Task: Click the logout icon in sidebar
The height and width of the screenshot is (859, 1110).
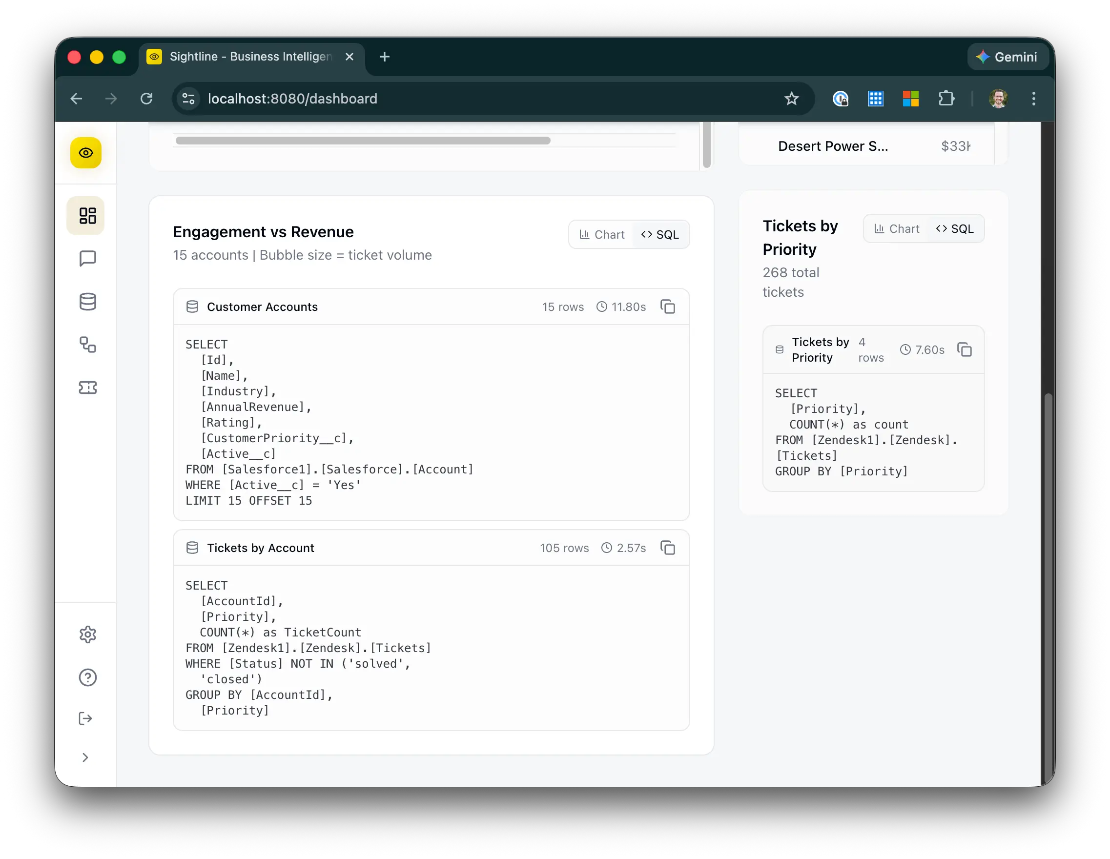Action: pos(85,718)
